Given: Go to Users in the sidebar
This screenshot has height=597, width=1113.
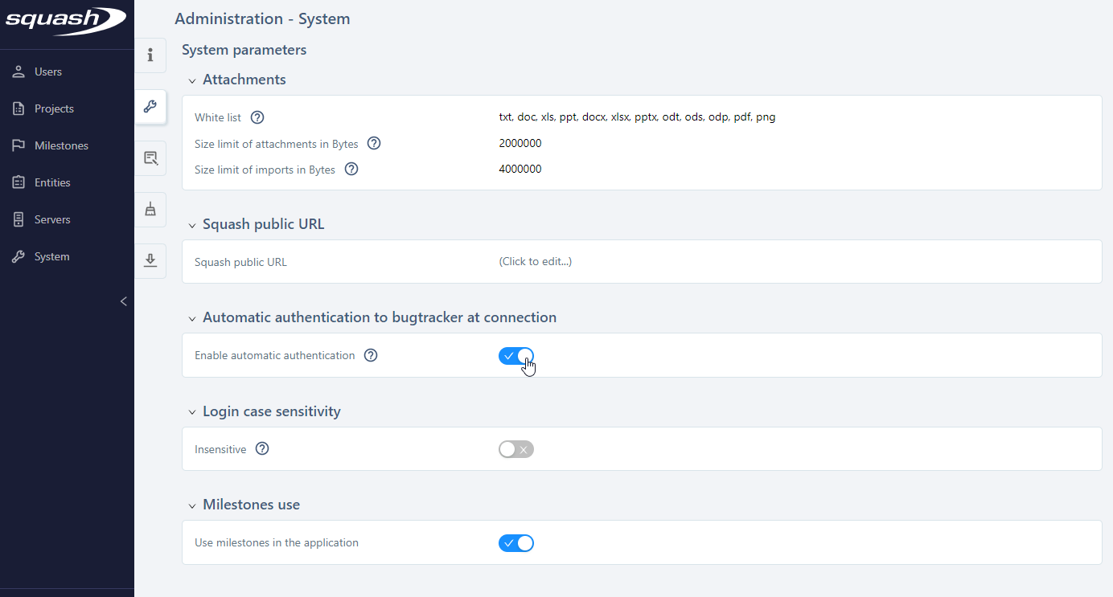Looking at the screenshot, I should coord(48,72).
